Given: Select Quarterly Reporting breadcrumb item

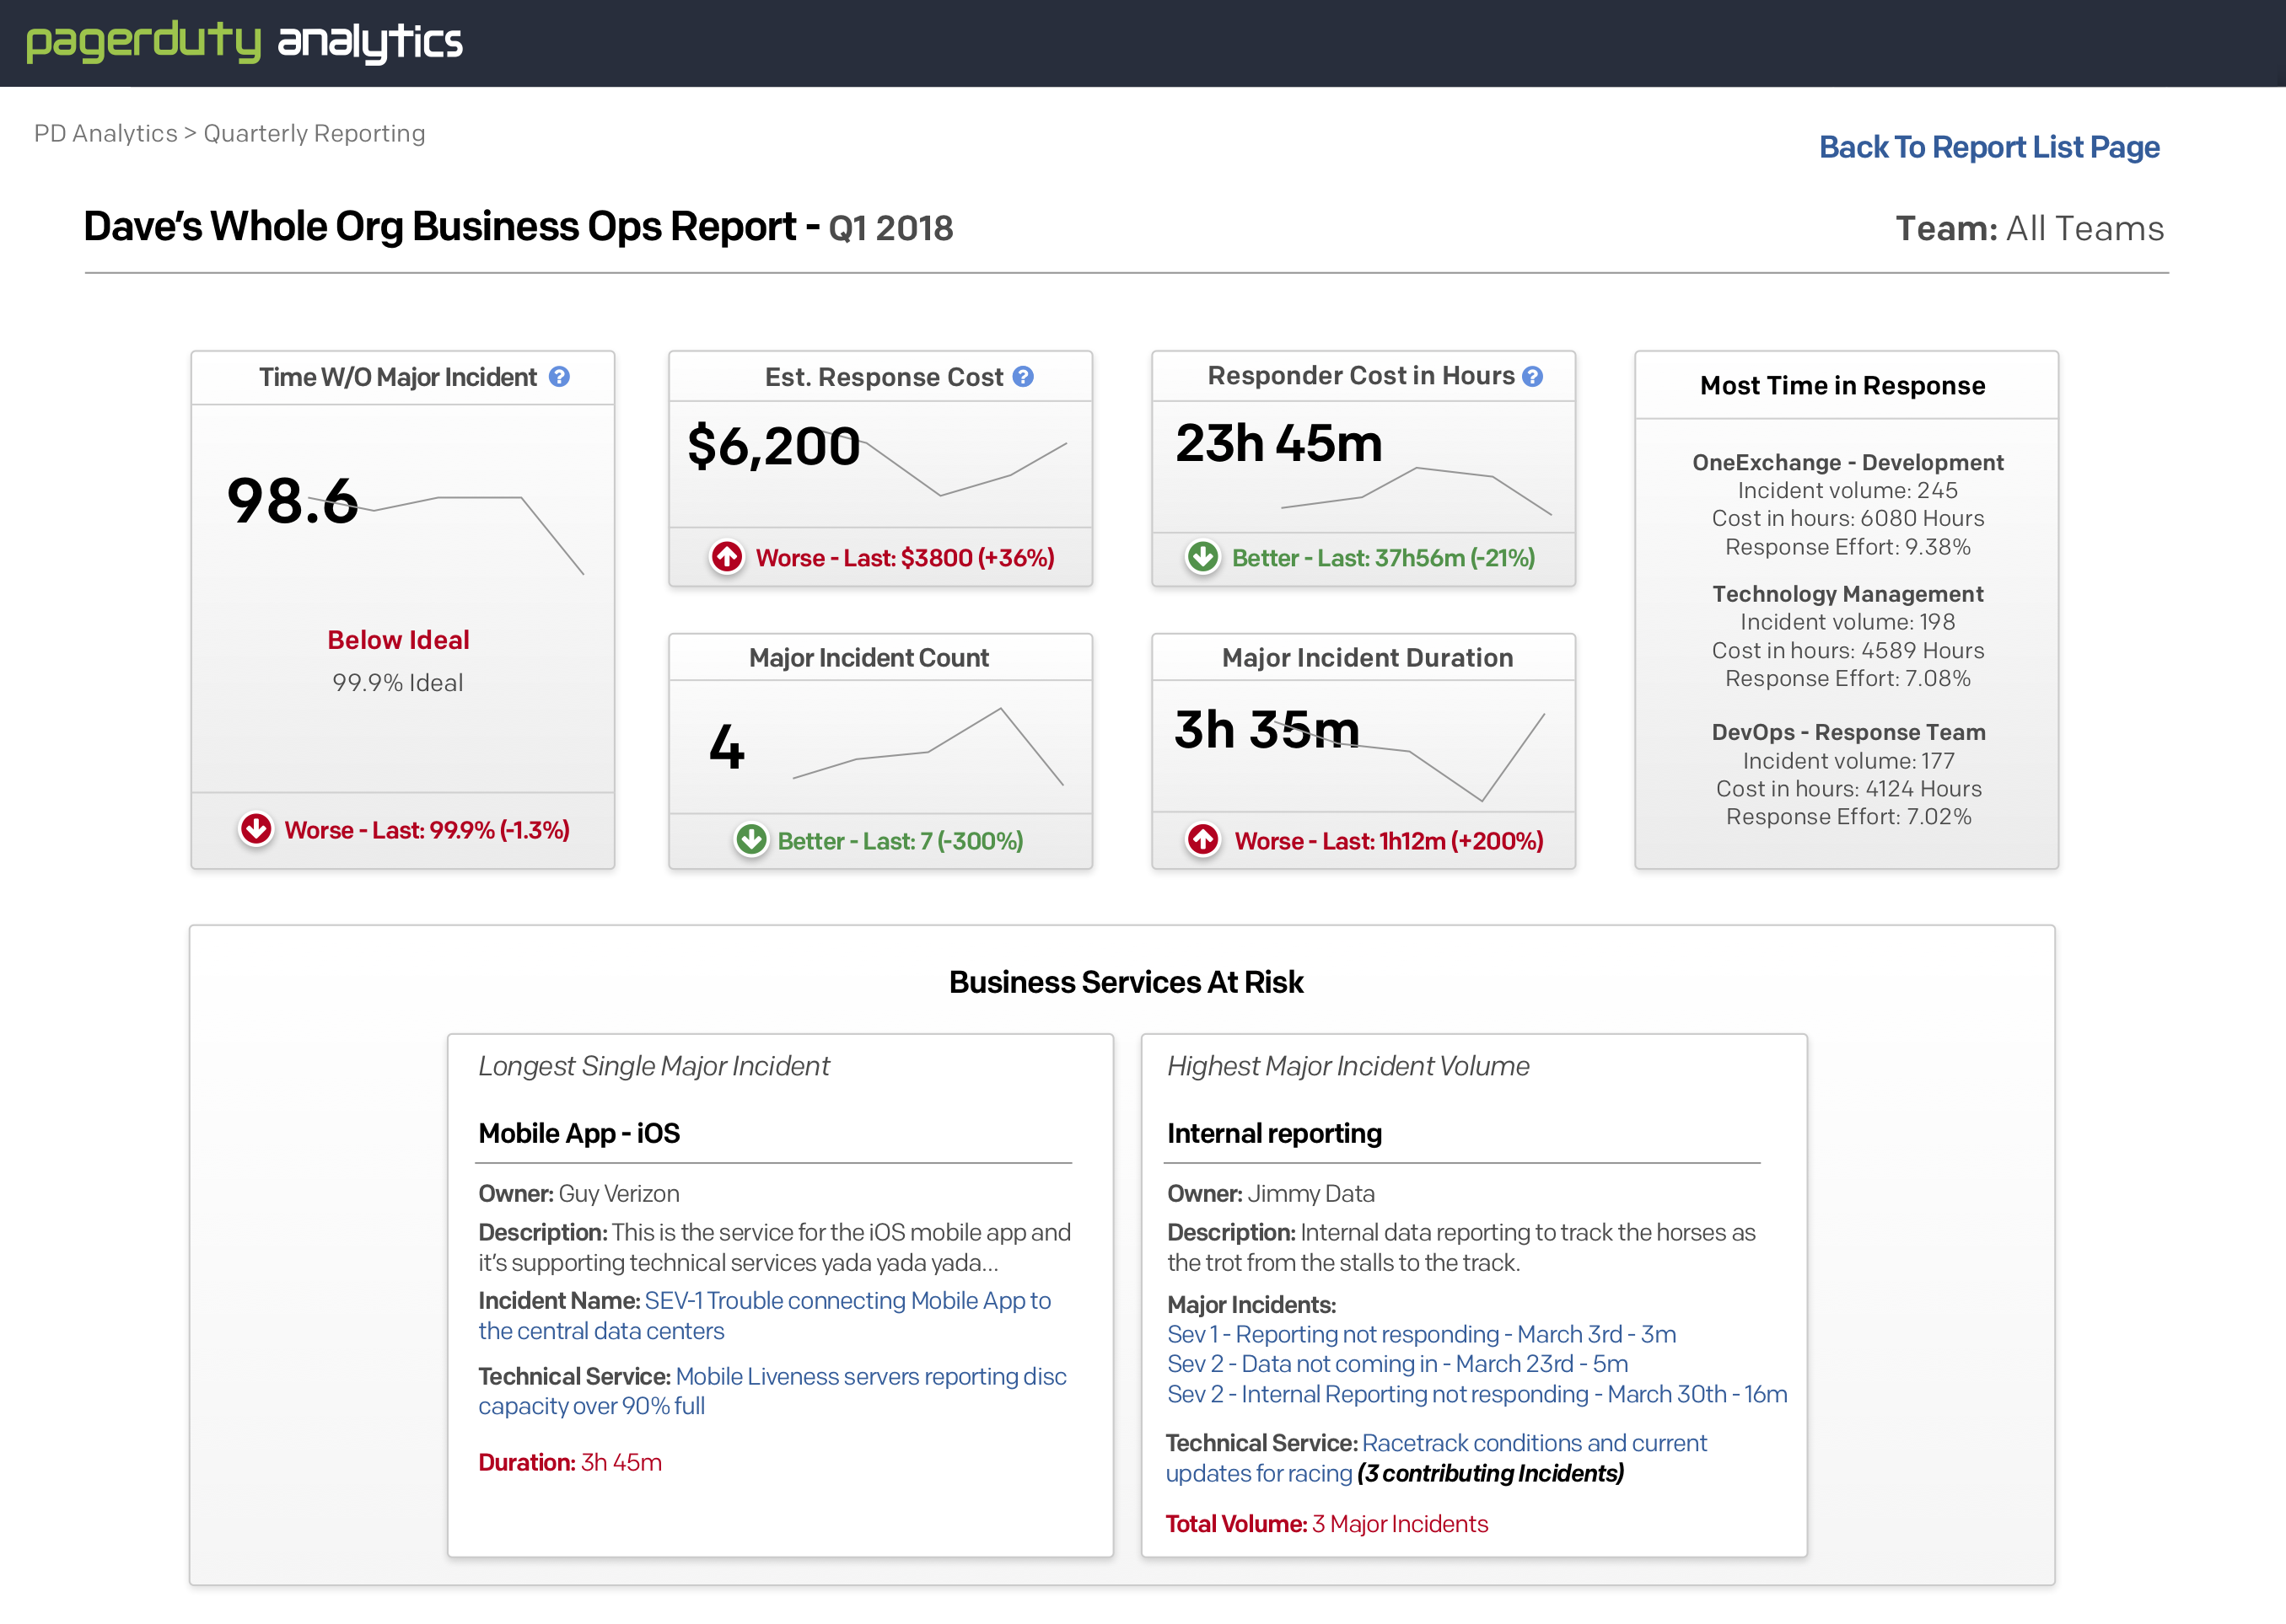Looking at the screenshot, I should tap(315, 133).
